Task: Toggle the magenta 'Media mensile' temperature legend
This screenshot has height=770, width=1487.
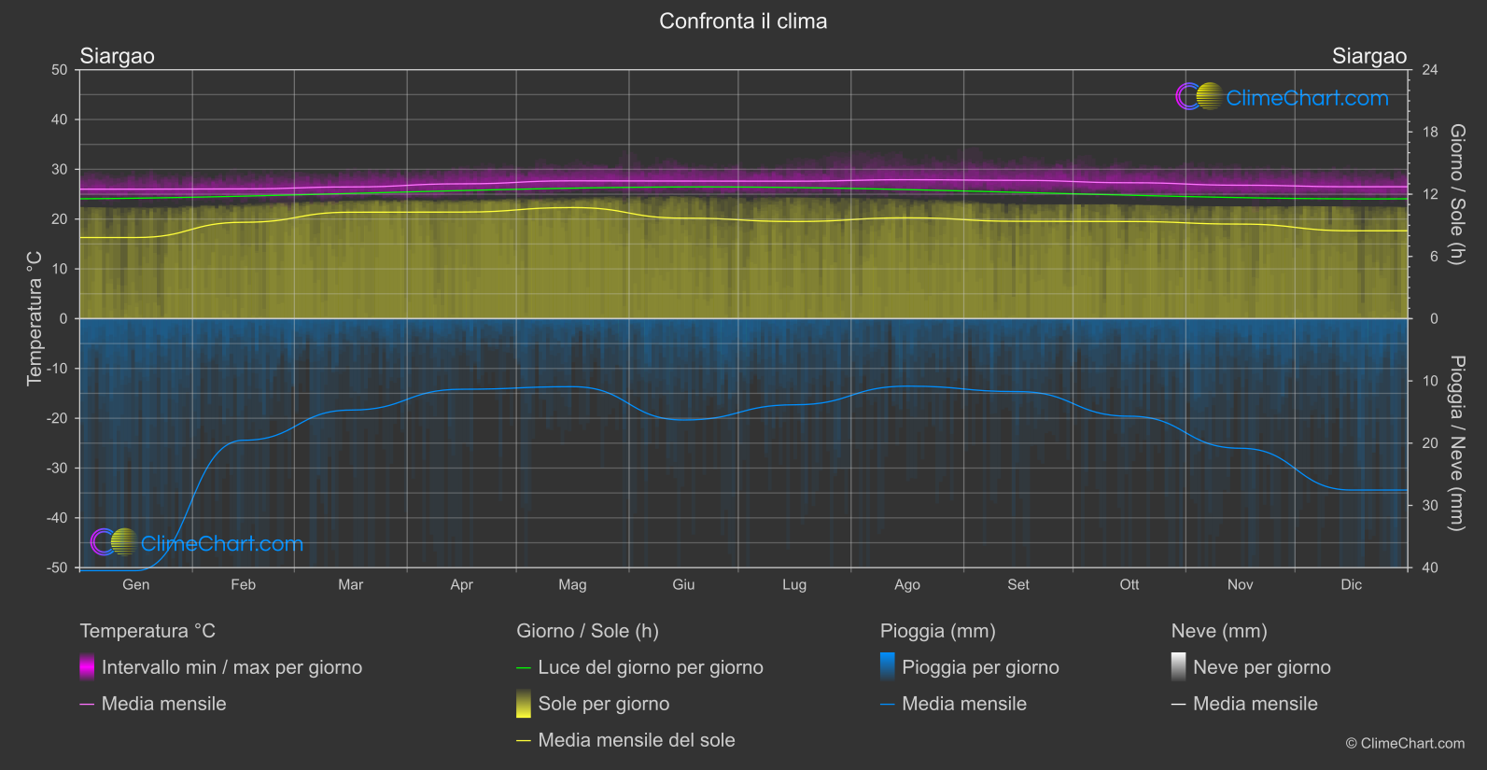Action: (x=153, y=704)
